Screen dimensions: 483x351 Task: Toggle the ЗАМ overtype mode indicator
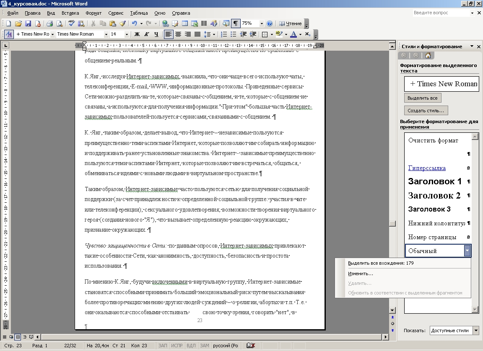pyautogui.click(x=204, y=346)
